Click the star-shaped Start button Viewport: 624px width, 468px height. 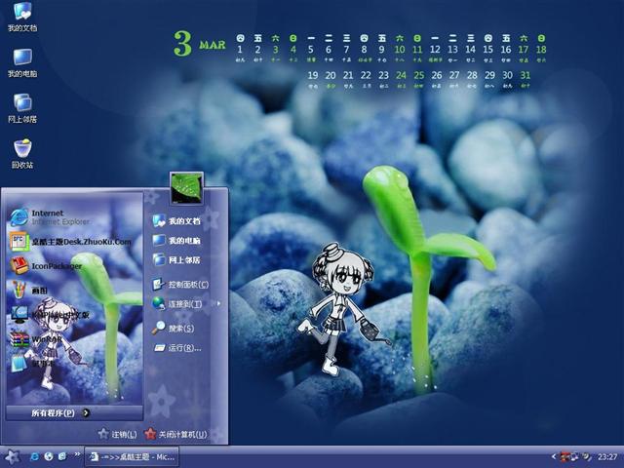pos(12,456)
